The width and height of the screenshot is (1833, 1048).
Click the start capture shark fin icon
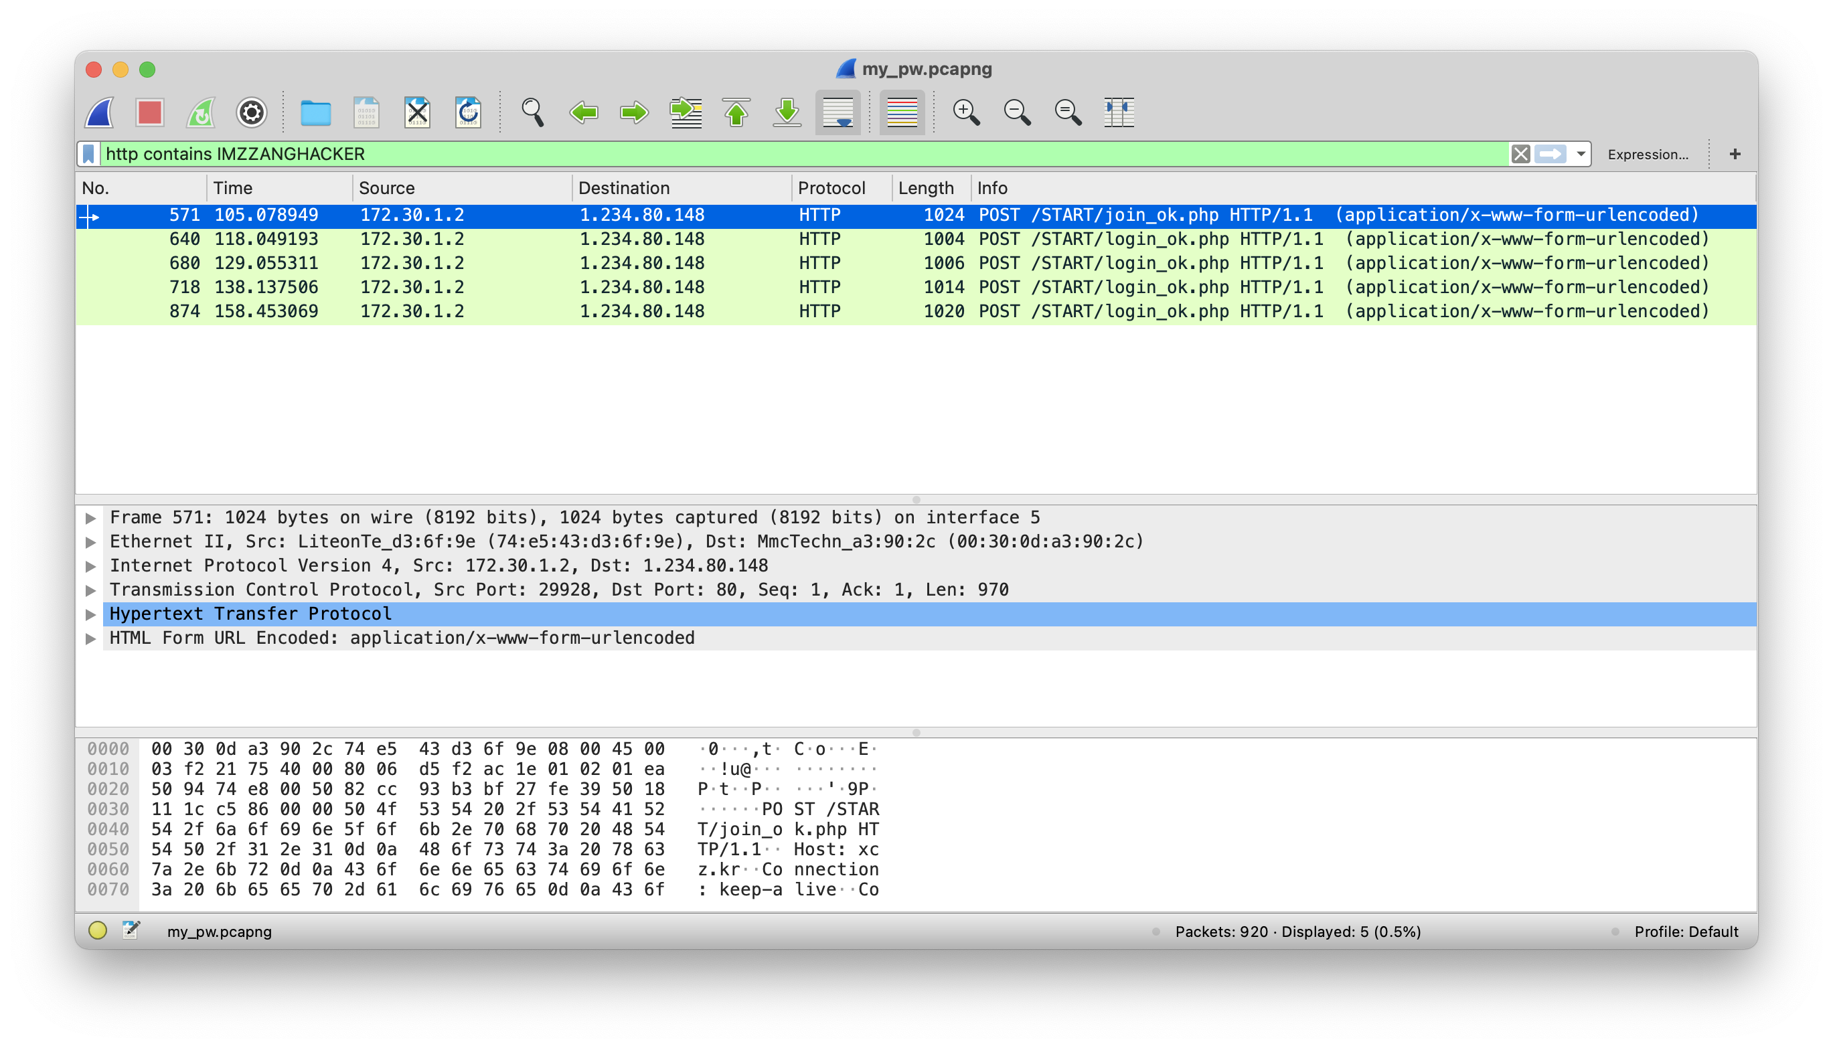click(x=99, y=112)
